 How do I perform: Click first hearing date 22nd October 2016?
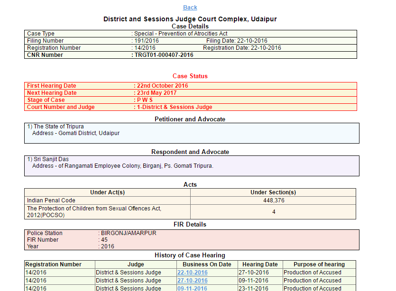click(x=162, y=86)
